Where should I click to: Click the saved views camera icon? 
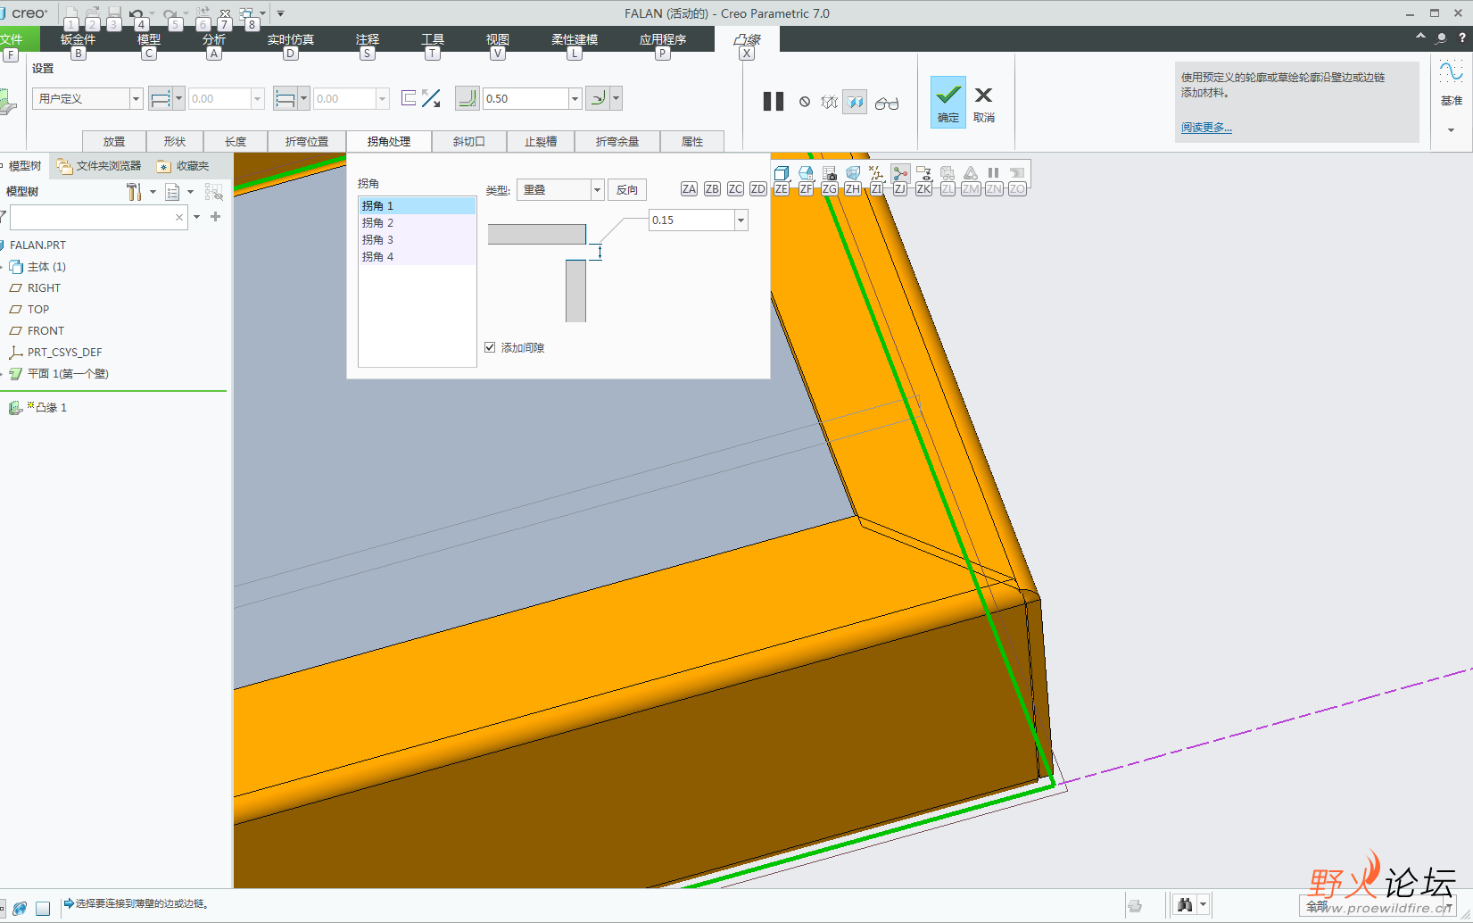[829, 172]
